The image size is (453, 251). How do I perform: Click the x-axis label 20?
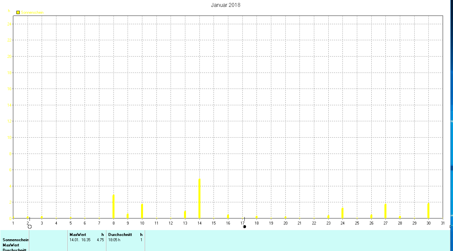(x=285, y=223)
